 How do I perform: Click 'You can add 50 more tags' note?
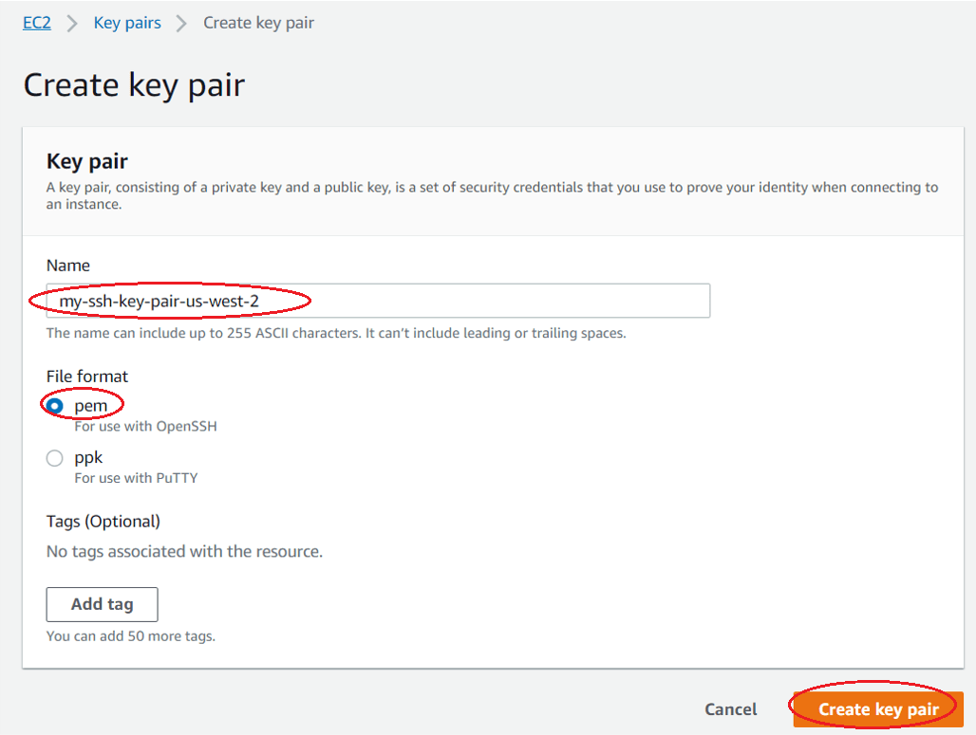pos(131,636)
